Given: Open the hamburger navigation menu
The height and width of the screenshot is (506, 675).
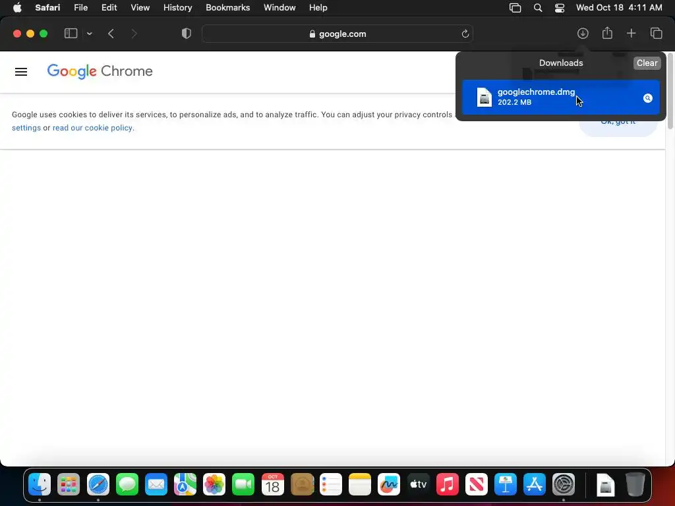Looking at the screenshot, I should pyautogui.click(x=21, y=72).
